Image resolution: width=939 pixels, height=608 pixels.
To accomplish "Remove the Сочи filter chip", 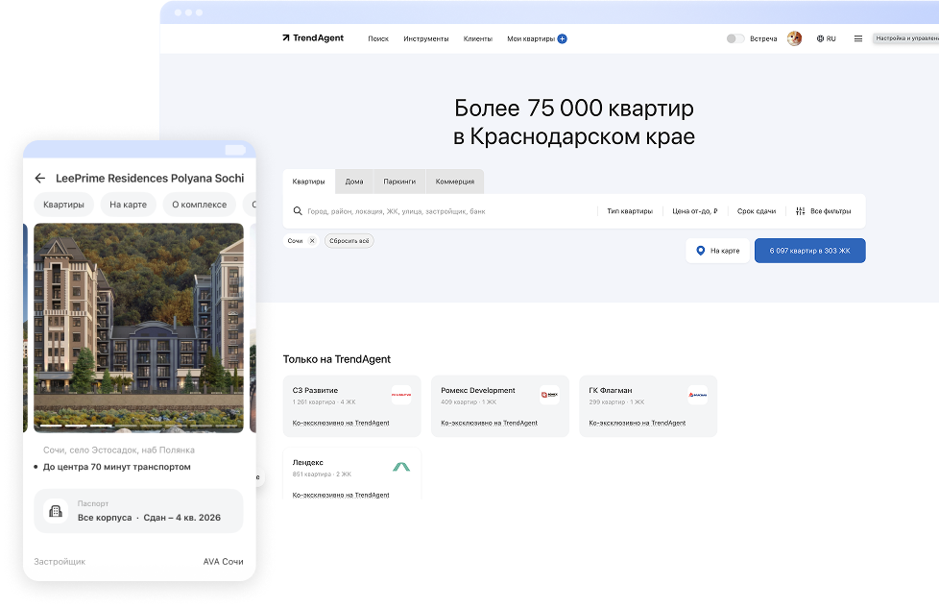I will point(312,241).
